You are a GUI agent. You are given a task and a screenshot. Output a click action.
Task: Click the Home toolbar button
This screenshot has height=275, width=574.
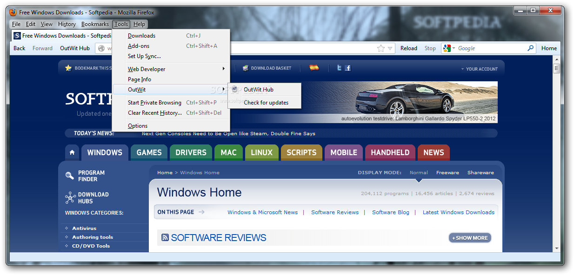[x=549, y=48]
